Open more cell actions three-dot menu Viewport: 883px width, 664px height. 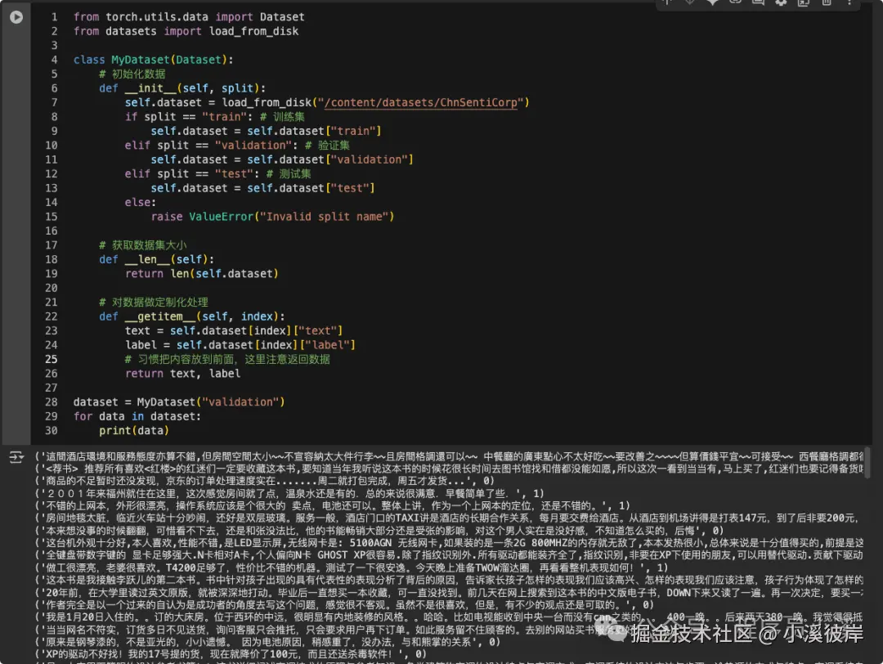point(849,2)
